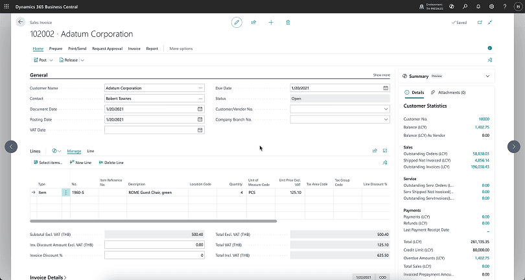
Task: Go to next record arrow
Action: (x=514, y=146)
